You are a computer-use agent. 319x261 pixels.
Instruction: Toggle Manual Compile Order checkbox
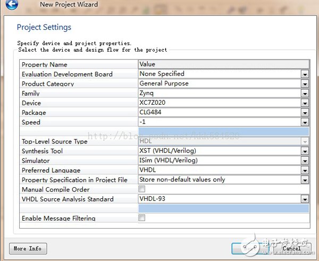point(142,189)
